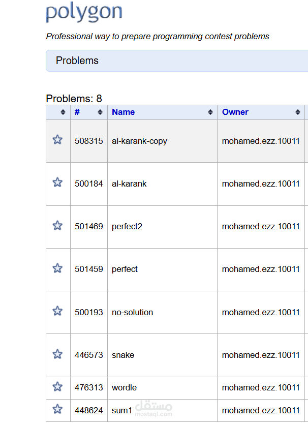Open the snake problem

[123, 355]
